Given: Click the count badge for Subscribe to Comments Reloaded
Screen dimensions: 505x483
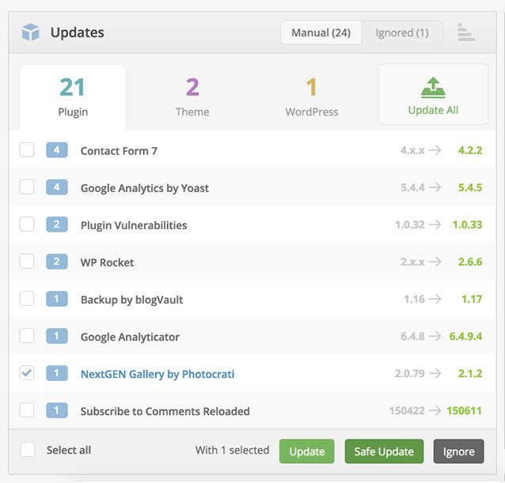Looking at the screenshot, I should (x=57, y=410).
